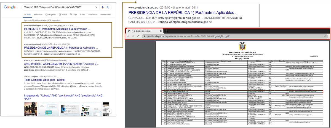Go back using the browser back arrow

pyautogui.click(x=128, y=36)
